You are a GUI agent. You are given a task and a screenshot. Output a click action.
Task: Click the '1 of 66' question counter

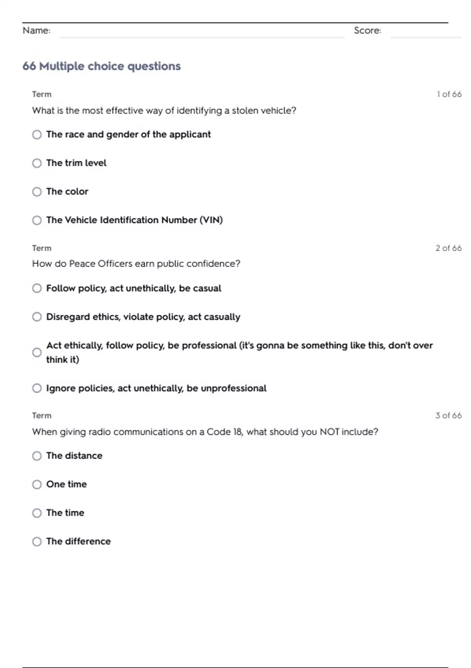(449, 94)
